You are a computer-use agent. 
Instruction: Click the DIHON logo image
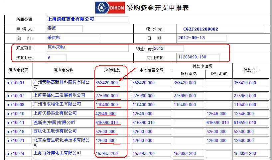pyautogui.click(x=110, y=7)
